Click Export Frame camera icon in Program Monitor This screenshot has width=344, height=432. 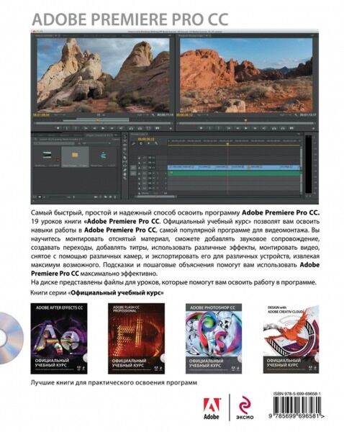coord(291,128)
